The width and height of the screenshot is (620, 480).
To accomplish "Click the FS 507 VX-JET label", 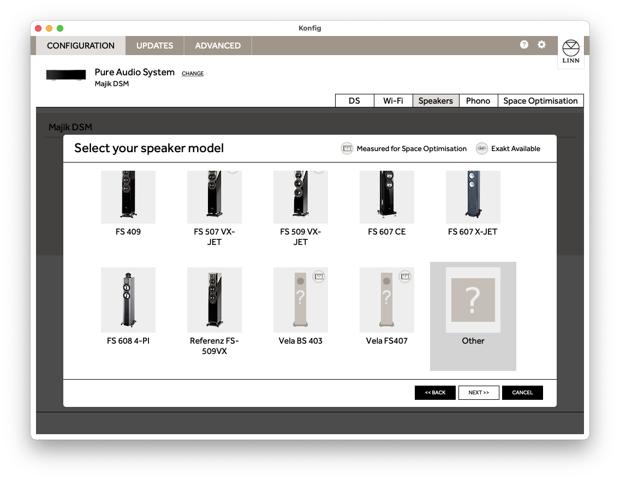I will [214, 237].
